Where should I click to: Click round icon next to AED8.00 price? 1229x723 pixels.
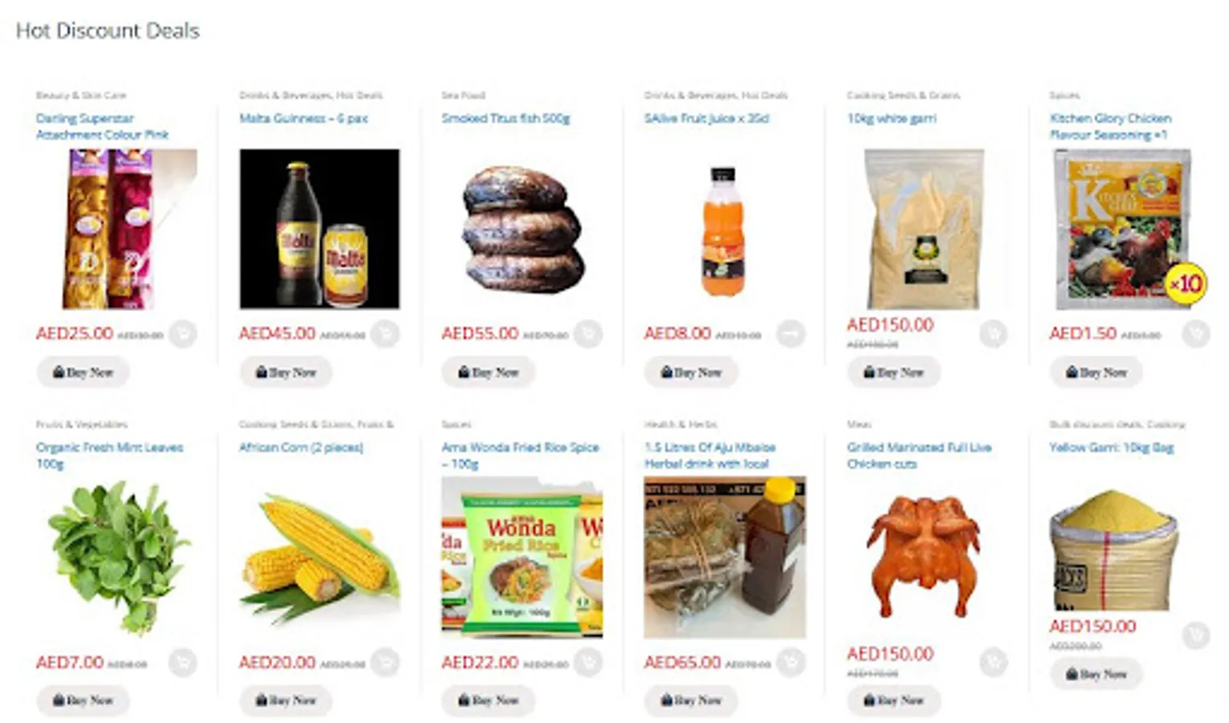(x=791, y=333)
